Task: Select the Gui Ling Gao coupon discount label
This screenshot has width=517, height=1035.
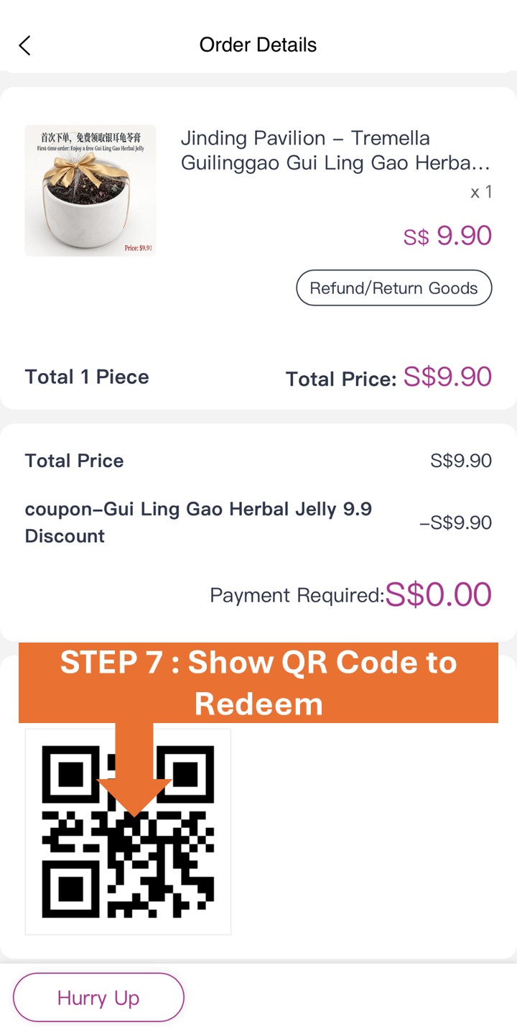Action: click(x=198, y=523)
